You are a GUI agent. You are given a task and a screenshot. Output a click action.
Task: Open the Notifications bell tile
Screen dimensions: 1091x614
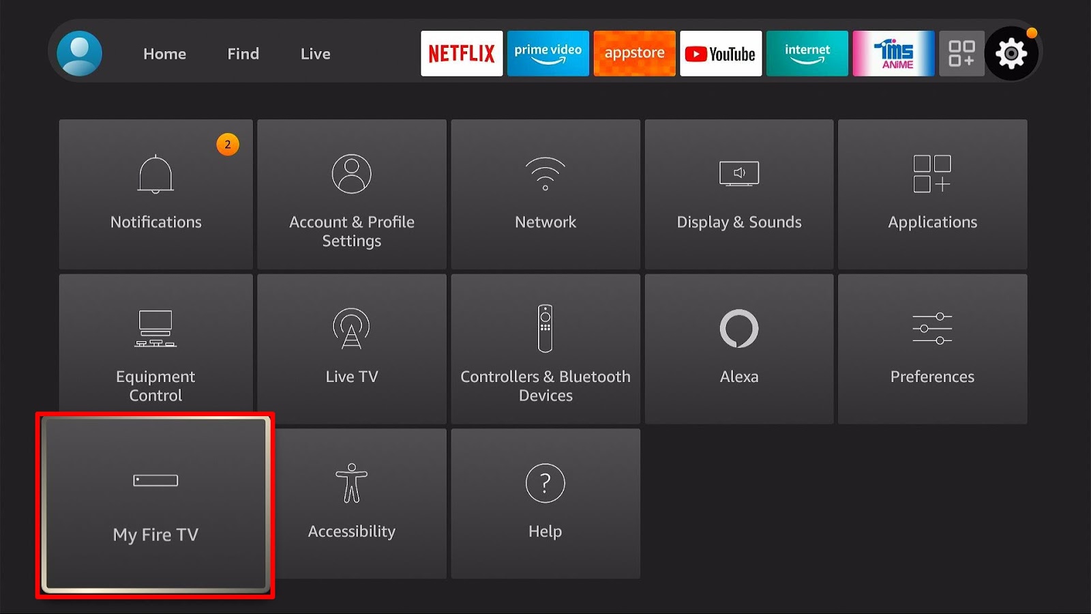click(155, 194)
